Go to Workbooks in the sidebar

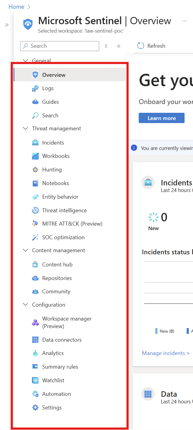coord(56,156)
